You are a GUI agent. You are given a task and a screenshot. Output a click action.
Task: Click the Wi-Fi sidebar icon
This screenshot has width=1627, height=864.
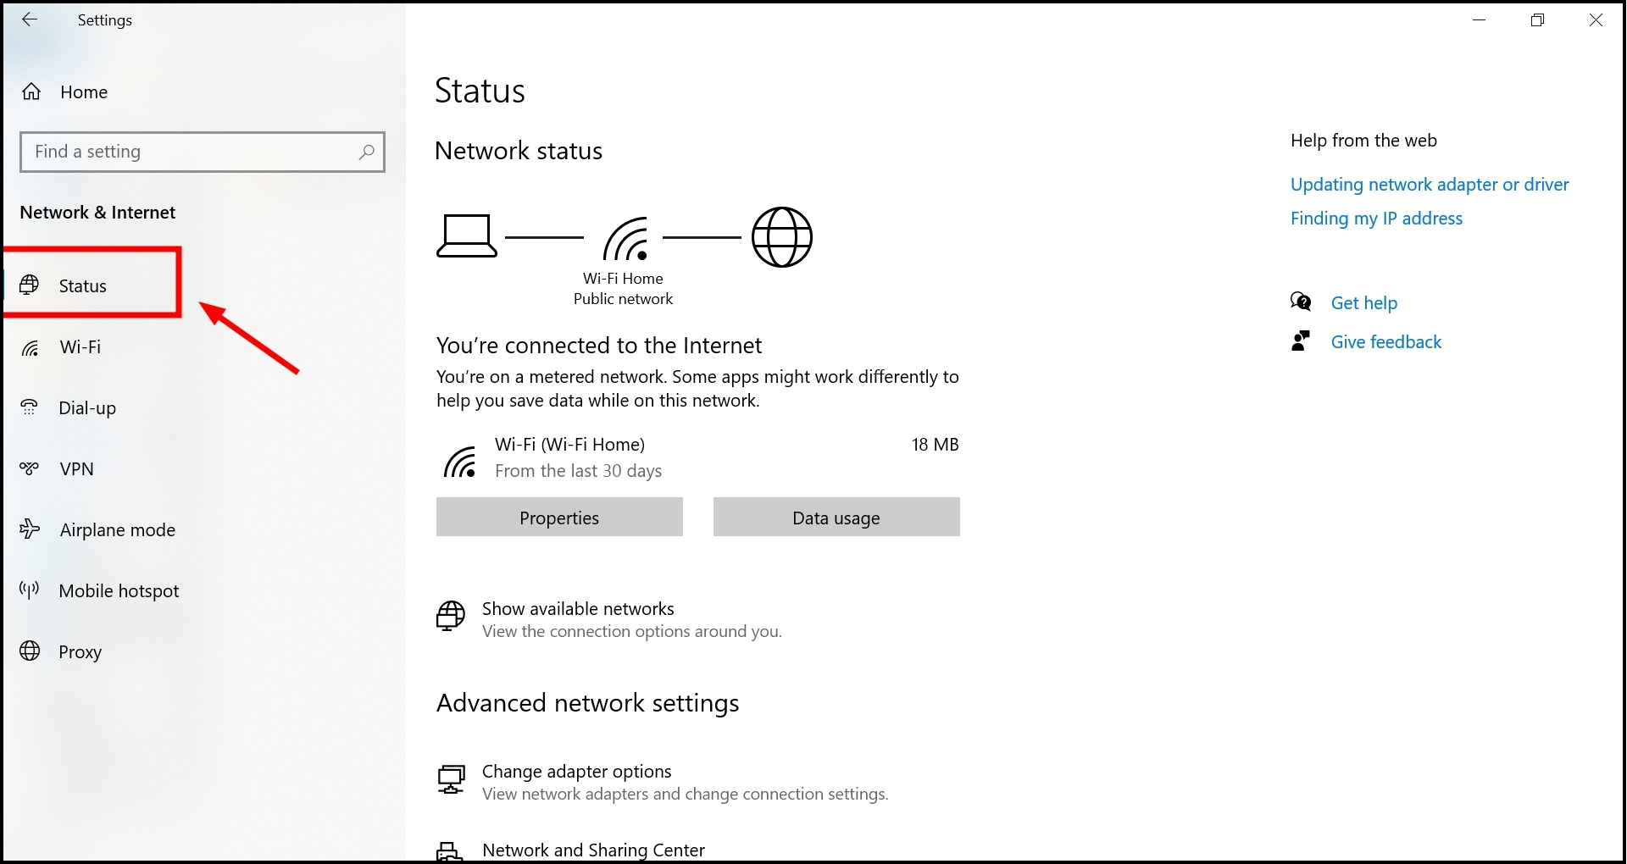[31, 347]
